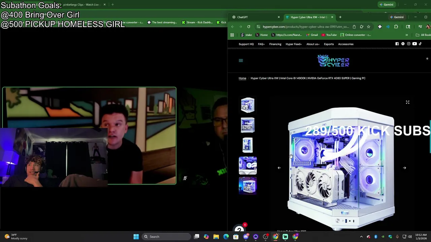This screenshot has width=431, height=242.
Task: Open Copilot from the taskbar
Action: pos(206,237)
